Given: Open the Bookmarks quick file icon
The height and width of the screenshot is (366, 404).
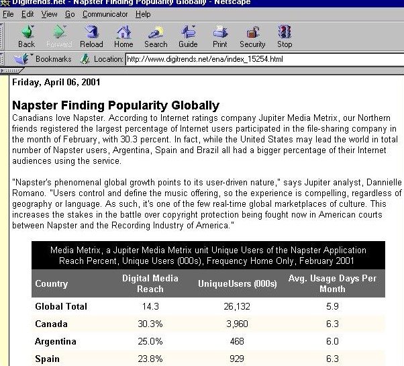Looking at the screenshot, I should click(22, 59).
